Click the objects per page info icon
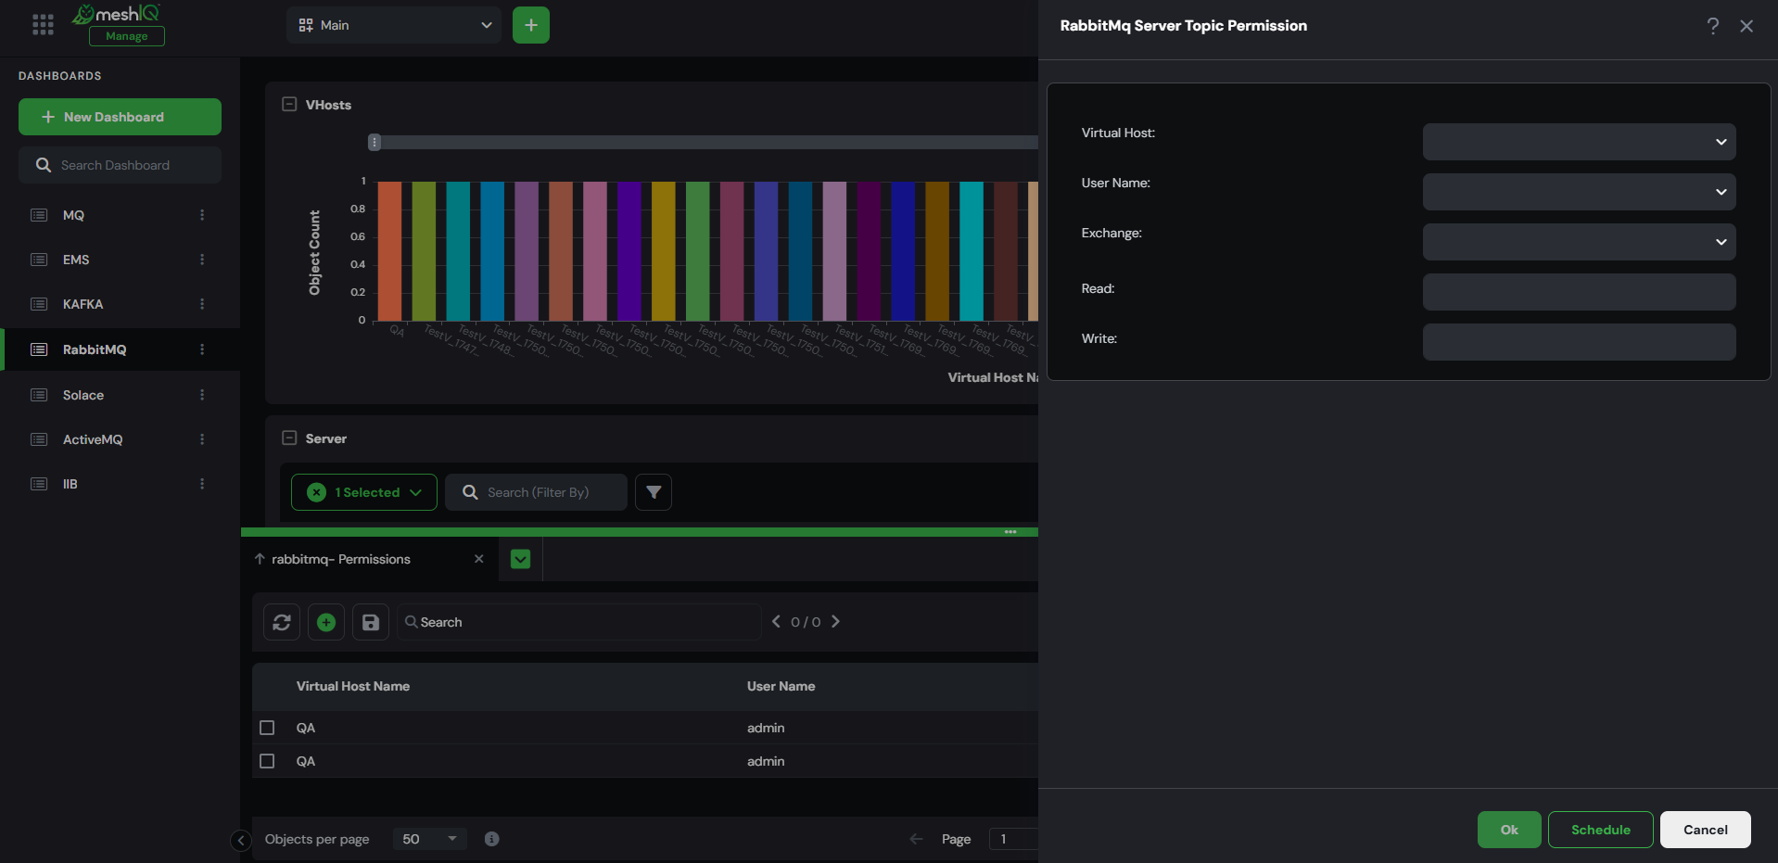This screenshot has width=1778, height=863. [x=492, y=839]
